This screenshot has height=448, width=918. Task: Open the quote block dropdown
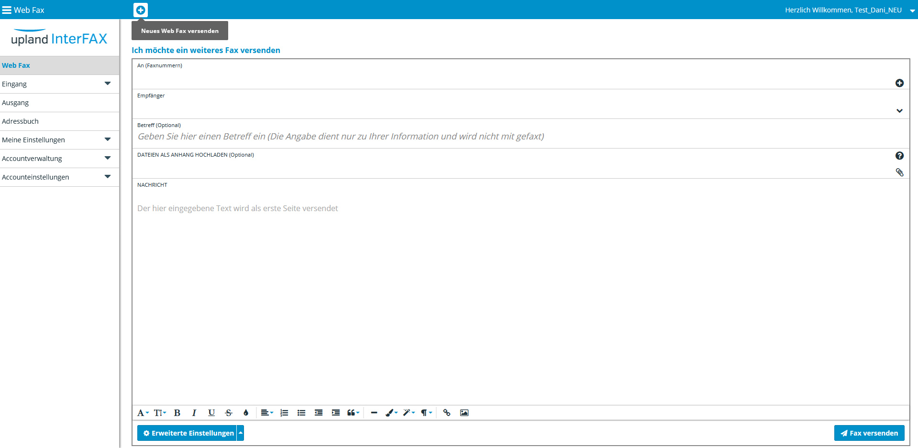(353, 413)
